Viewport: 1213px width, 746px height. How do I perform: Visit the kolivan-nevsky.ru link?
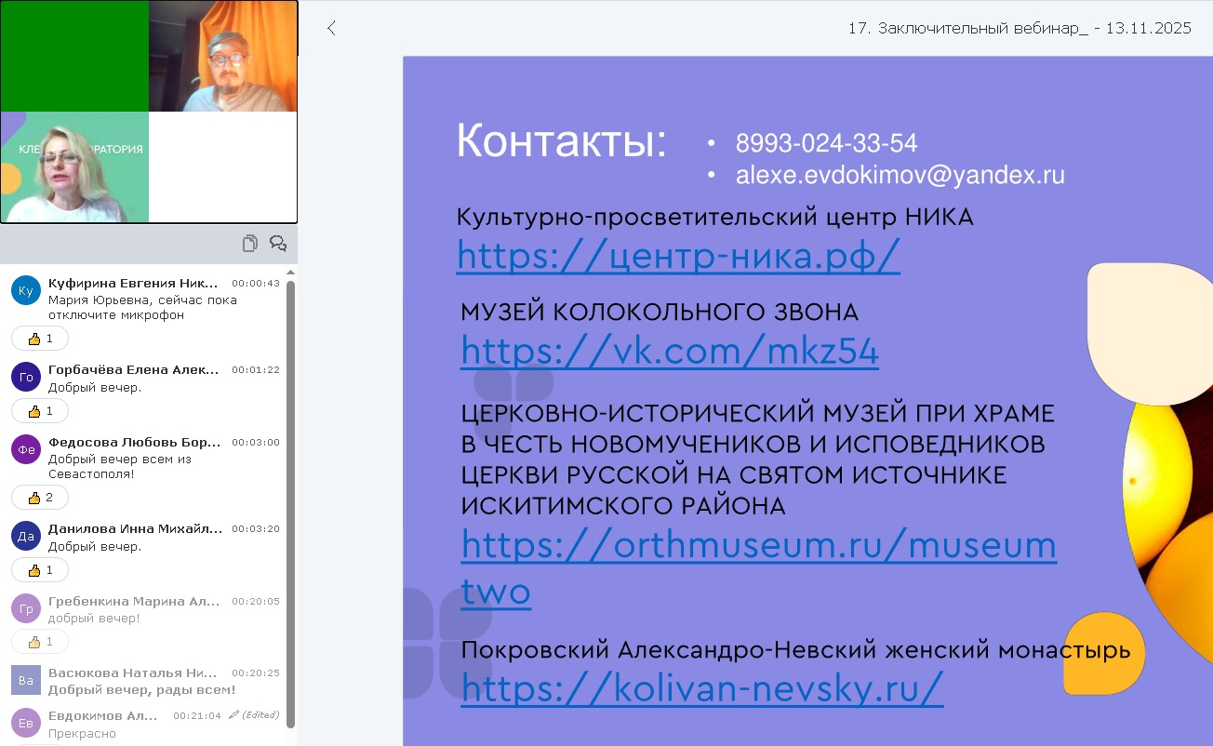coord(702,687)
